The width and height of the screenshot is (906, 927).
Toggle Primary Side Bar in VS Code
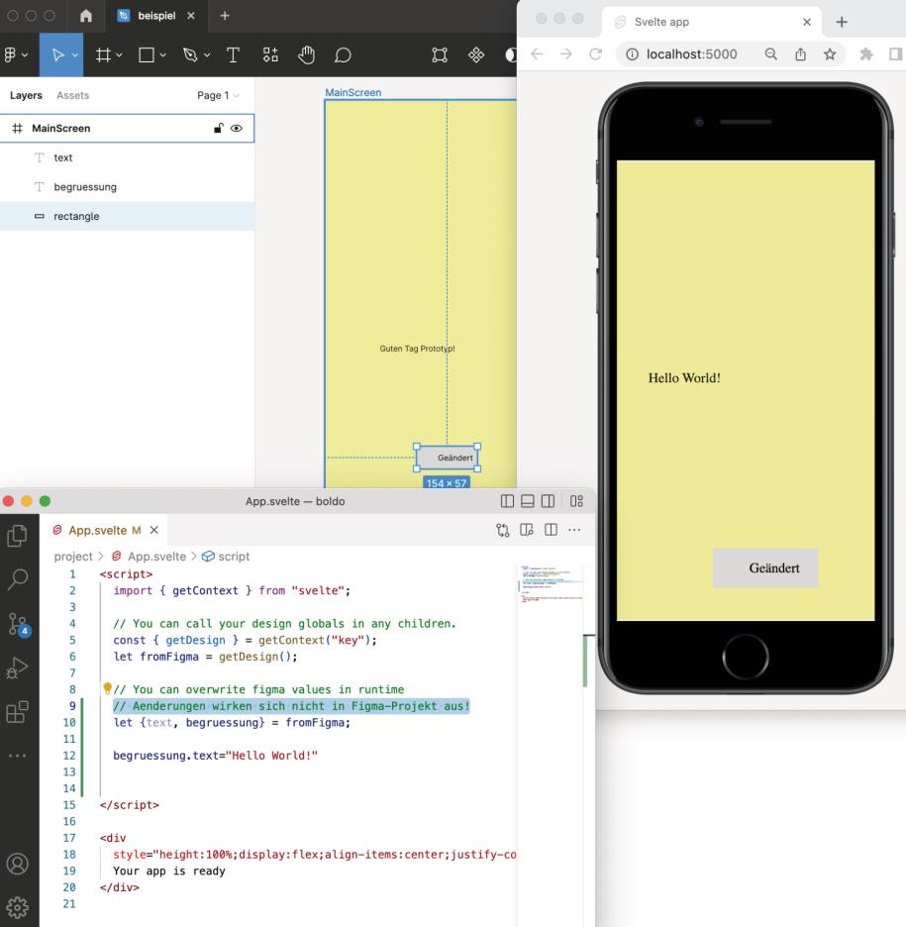coord(507,501)
